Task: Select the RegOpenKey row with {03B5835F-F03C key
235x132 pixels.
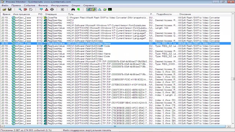Action: pyautogui.click(x=116, y=80)
